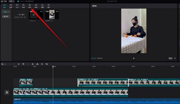Open the 滤镜 filters panel
Viewport: 180px width, 104px height.
(x=42, y=6)
